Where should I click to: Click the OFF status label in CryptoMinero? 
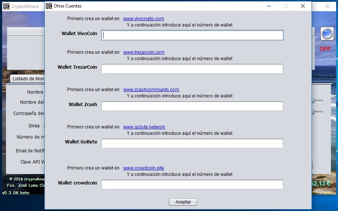(325, 49)
